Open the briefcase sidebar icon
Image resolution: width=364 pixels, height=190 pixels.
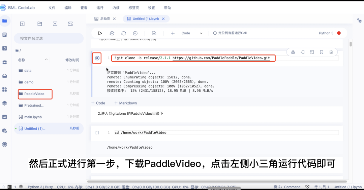pyautogui.click(x=4, y=62)
